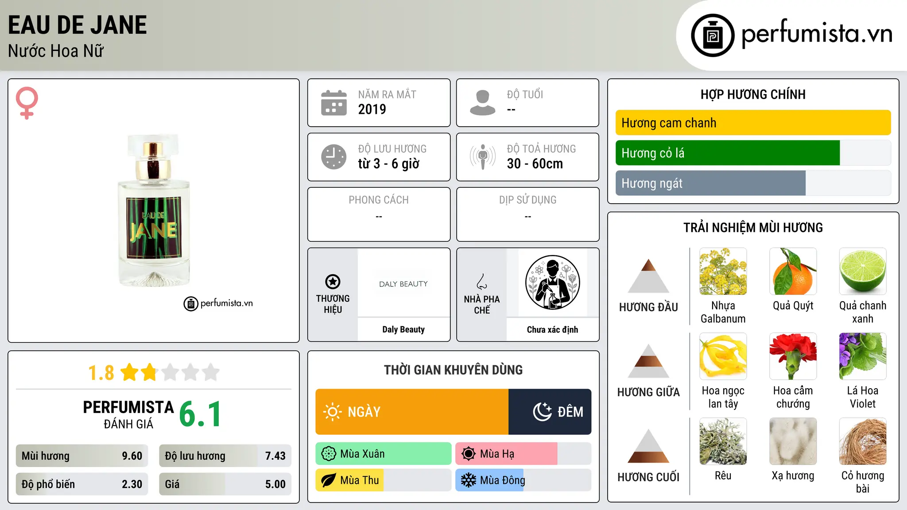Click the Perfumista score 6.1
This screenshot has height=510, width=907.
(x=200, y=414)
